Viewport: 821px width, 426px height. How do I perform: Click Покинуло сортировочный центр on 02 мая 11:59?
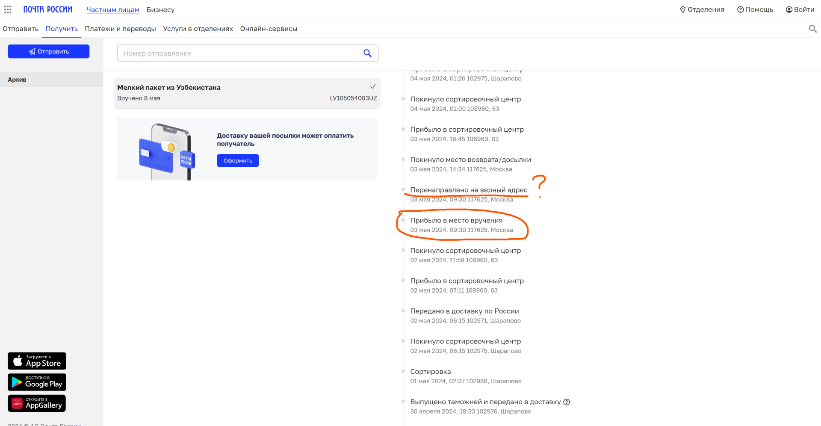466,251
